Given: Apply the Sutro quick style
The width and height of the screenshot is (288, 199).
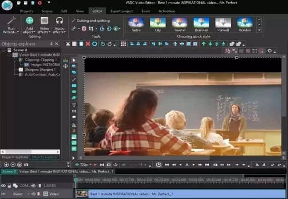Looking at the screenshot, I should (136, 25).
